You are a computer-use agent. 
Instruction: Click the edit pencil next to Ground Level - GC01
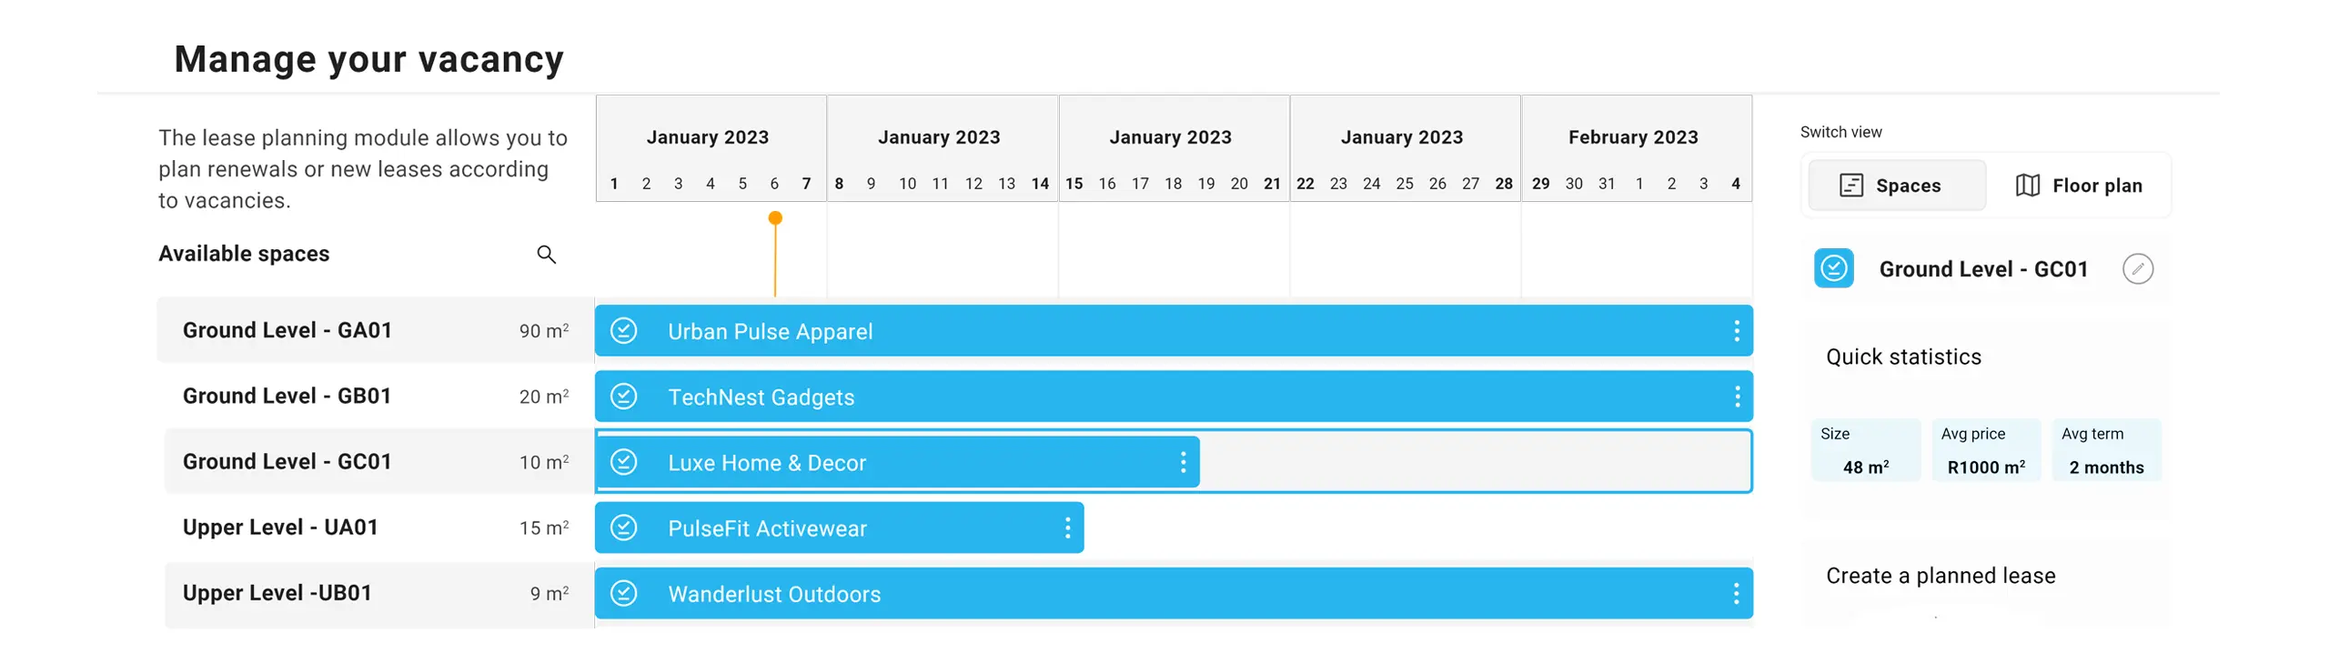2137,269
